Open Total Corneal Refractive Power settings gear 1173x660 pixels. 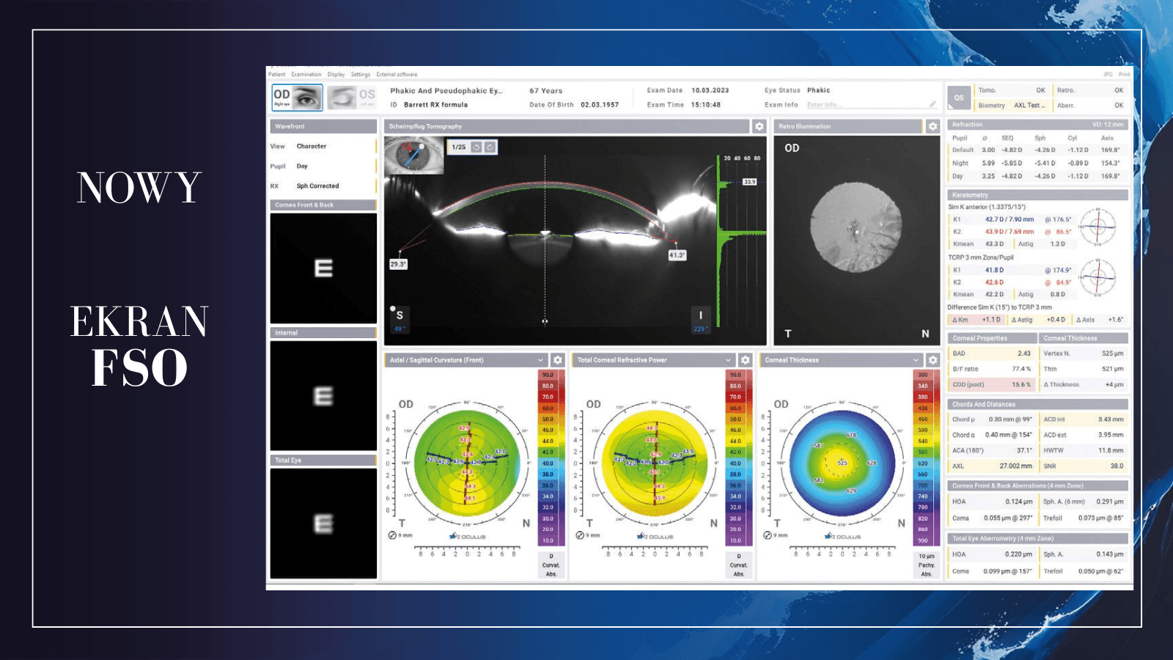click(746, 360)
